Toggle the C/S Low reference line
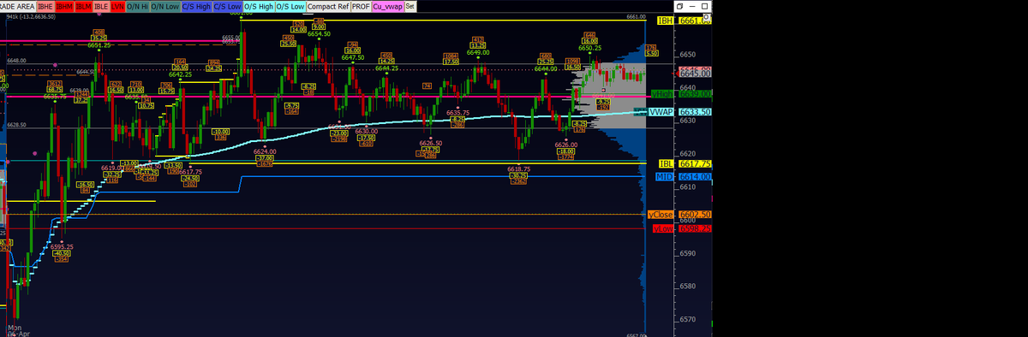 click(x=228, y=6)
